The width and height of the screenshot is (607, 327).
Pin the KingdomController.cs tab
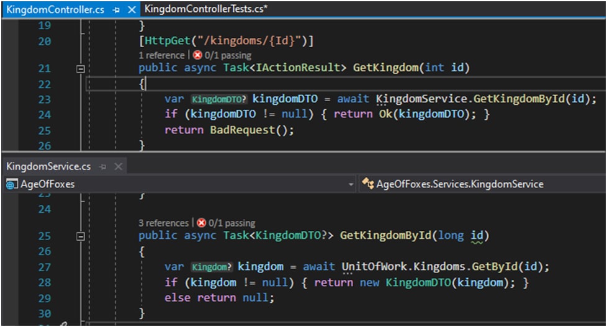115,10
